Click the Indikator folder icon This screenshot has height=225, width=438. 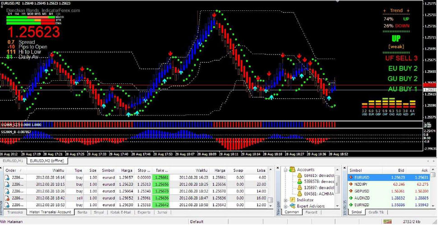pyautogui.click(x=293, y=200)
